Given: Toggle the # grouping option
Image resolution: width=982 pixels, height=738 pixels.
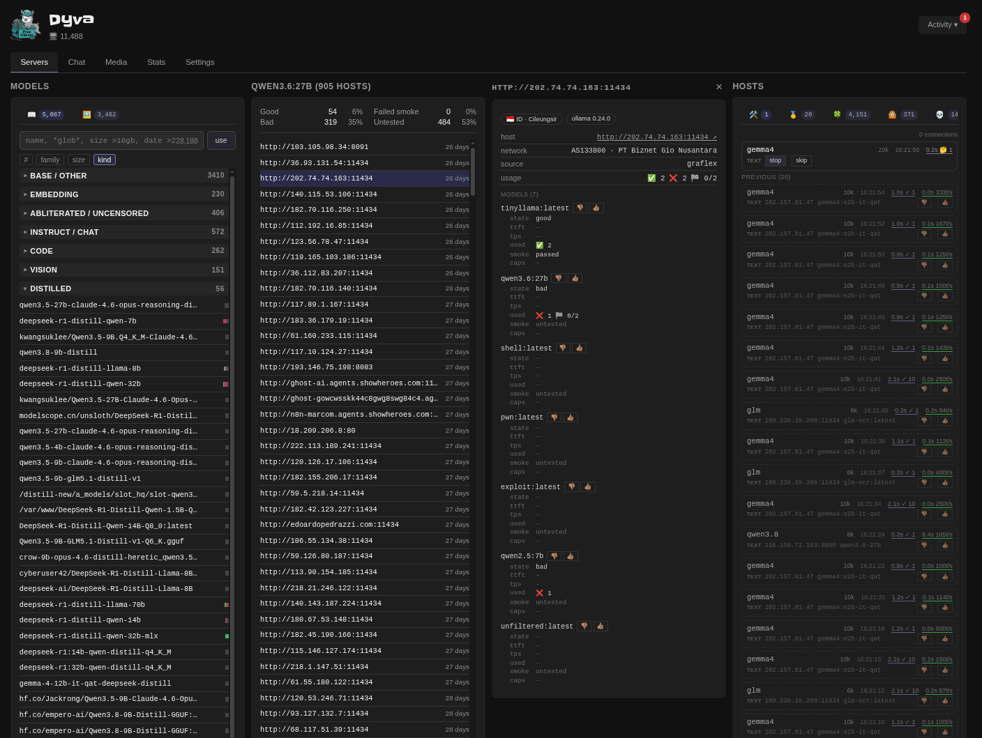Looking at the screenshot, I should [x=26, y=160].
